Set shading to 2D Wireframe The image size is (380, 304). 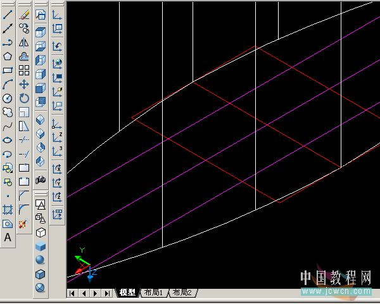(x=41, y=205)
